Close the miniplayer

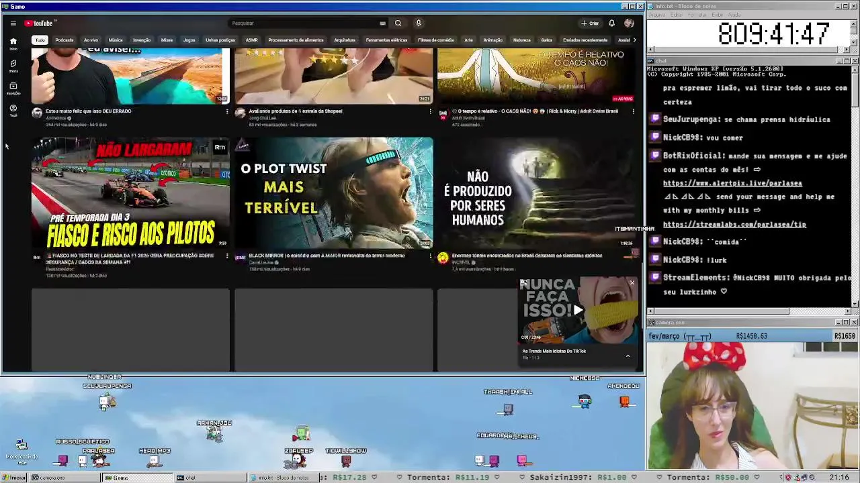point(632,282)
